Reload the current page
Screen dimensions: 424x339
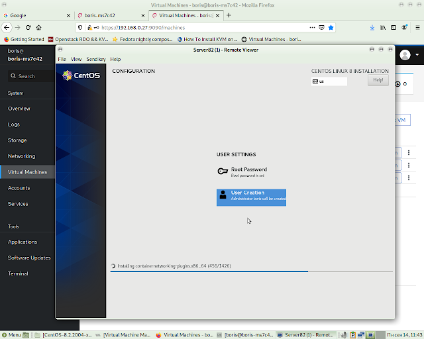(x=28, y=28)
